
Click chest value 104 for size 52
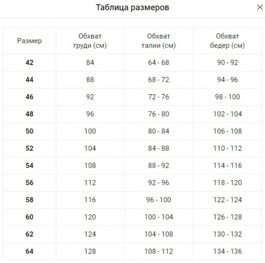pyautogui.click(x=90, y=148)
